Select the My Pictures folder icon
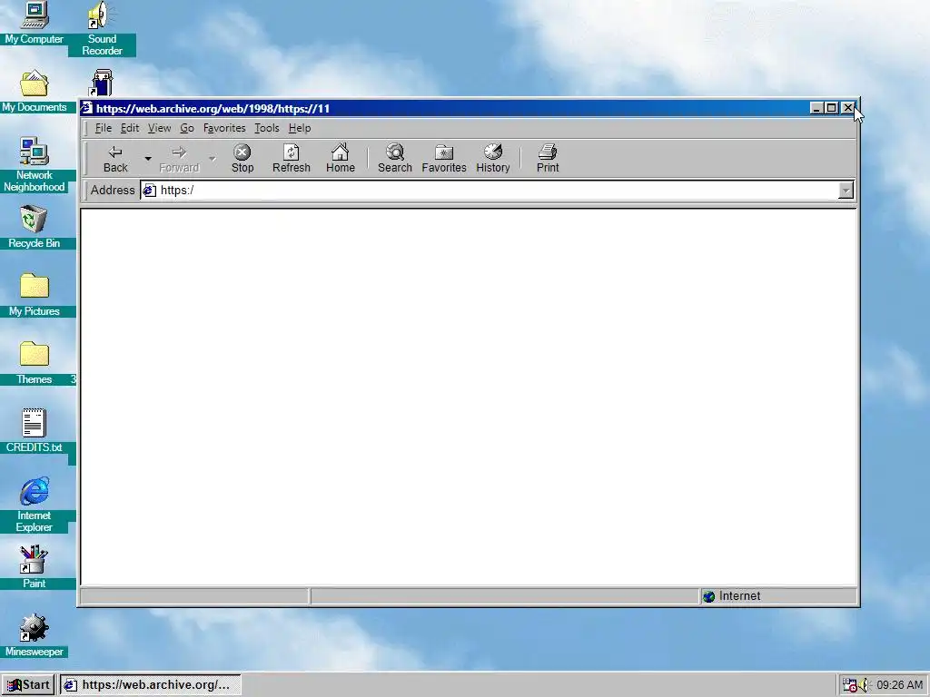 coord(35,295)
